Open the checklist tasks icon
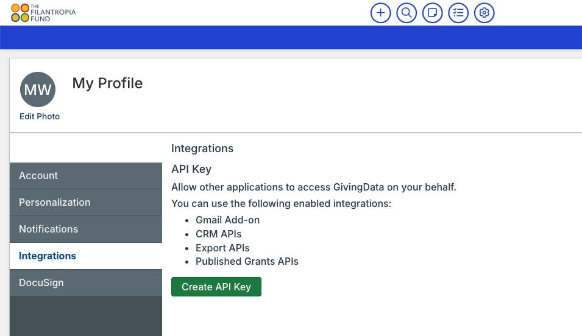 pos(458,13)
